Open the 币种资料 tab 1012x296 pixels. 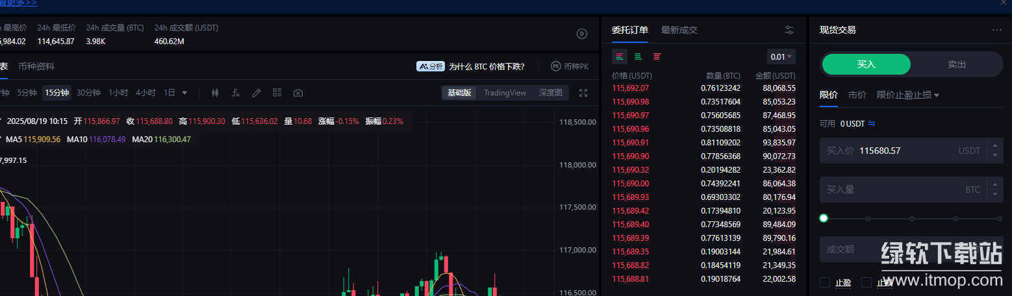point(36,66)
